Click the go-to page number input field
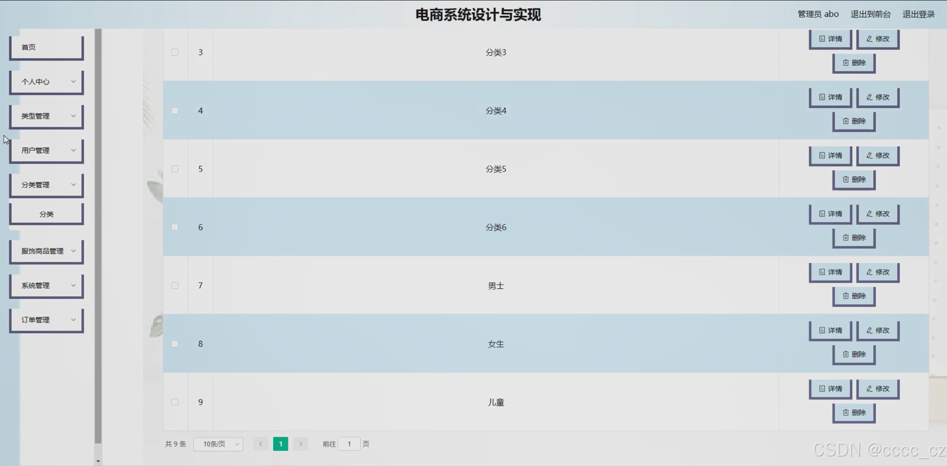Viewport: 947px width, 466px height. (349, 444)
